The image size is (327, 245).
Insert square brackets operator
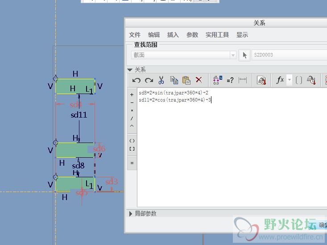[x=132, y=149]
